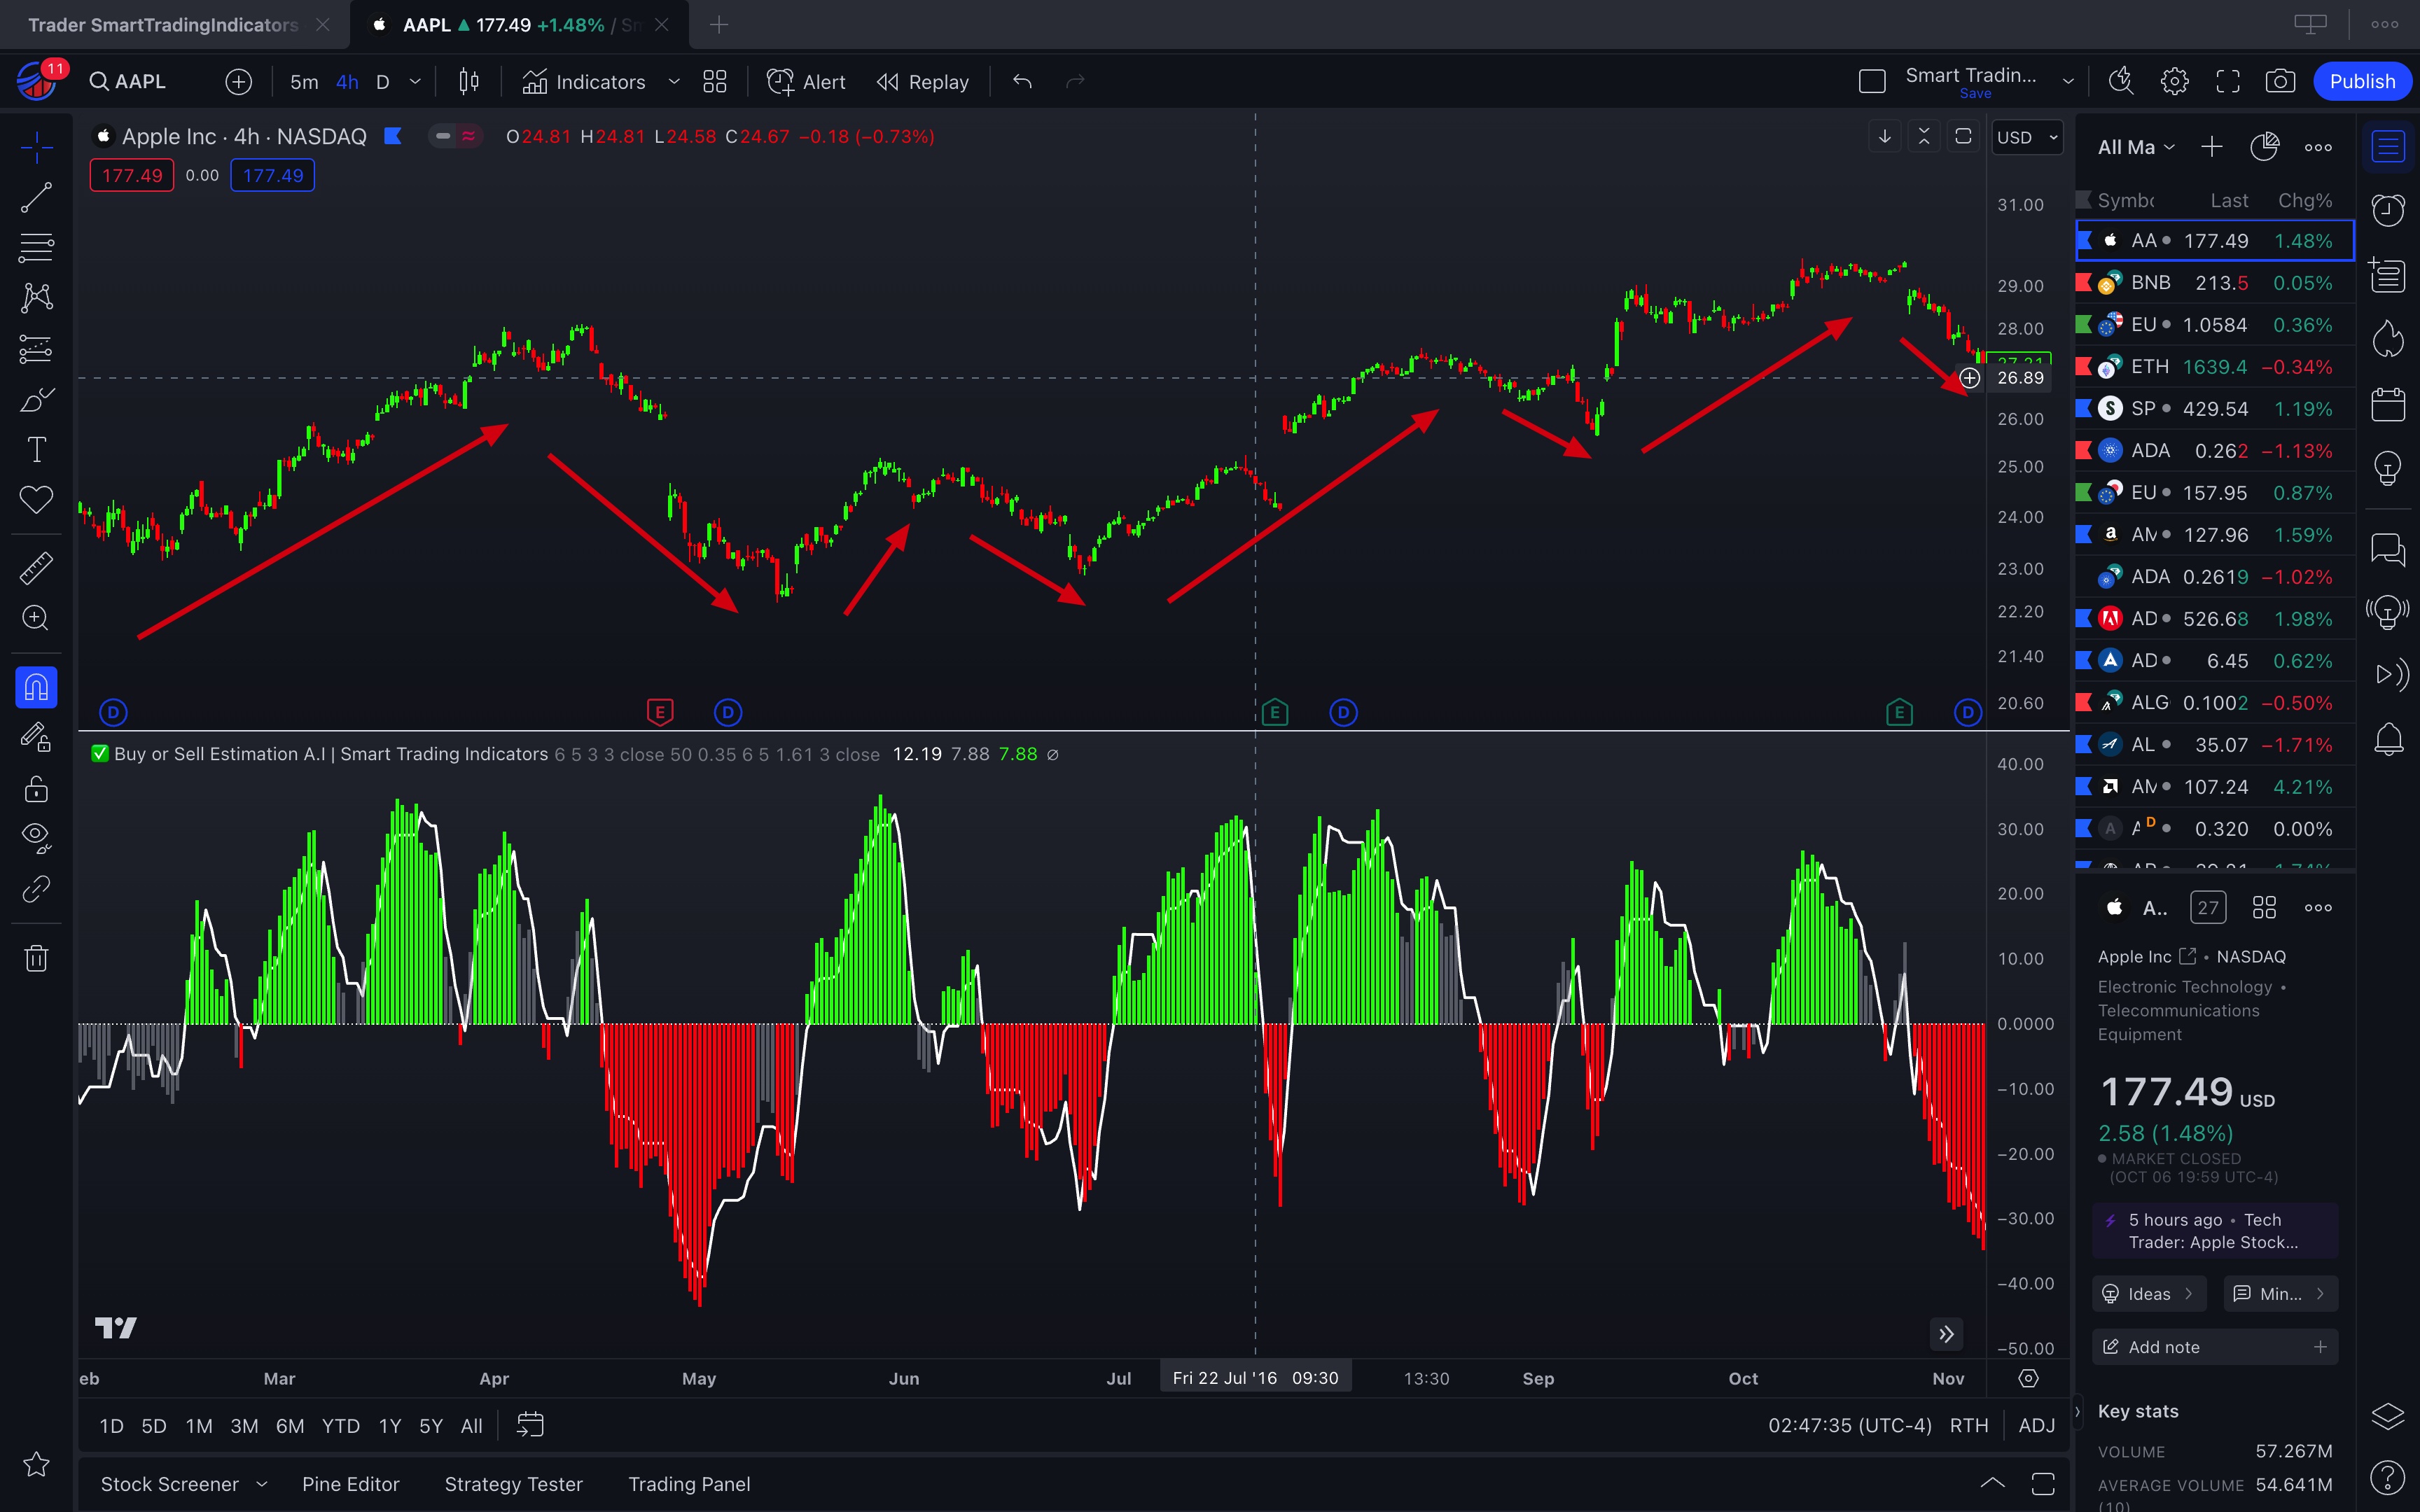This screenshot has height=1512, width=2420.
Task: Toggle the Magnet mode tool
Action: [36, 687]
